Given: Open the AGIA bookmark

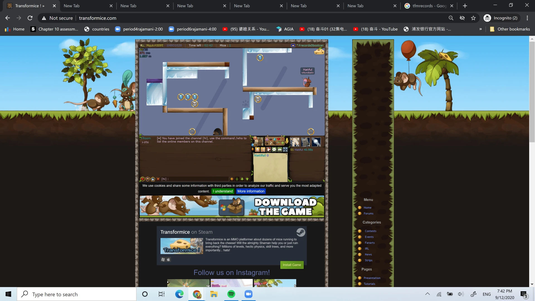Looking at the screenshot, I should [x=284, y=29].
